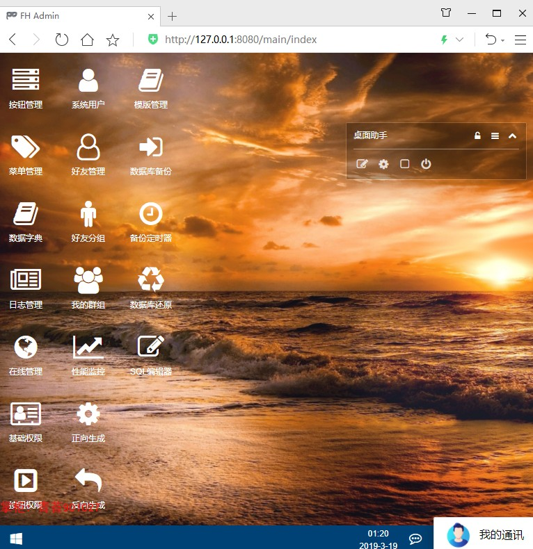533x549 pixels.
Task: Open the 数据字典 book icon
Action: [x=26, y=213]
